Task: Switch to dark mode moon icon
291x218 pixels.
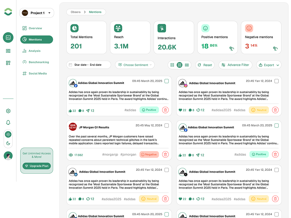Action: (8, 143)
